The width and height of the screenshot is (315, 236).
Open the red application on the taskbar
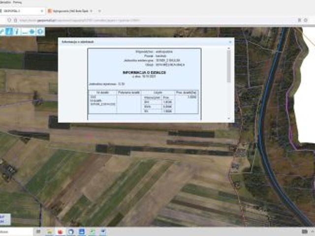(60, 232)
